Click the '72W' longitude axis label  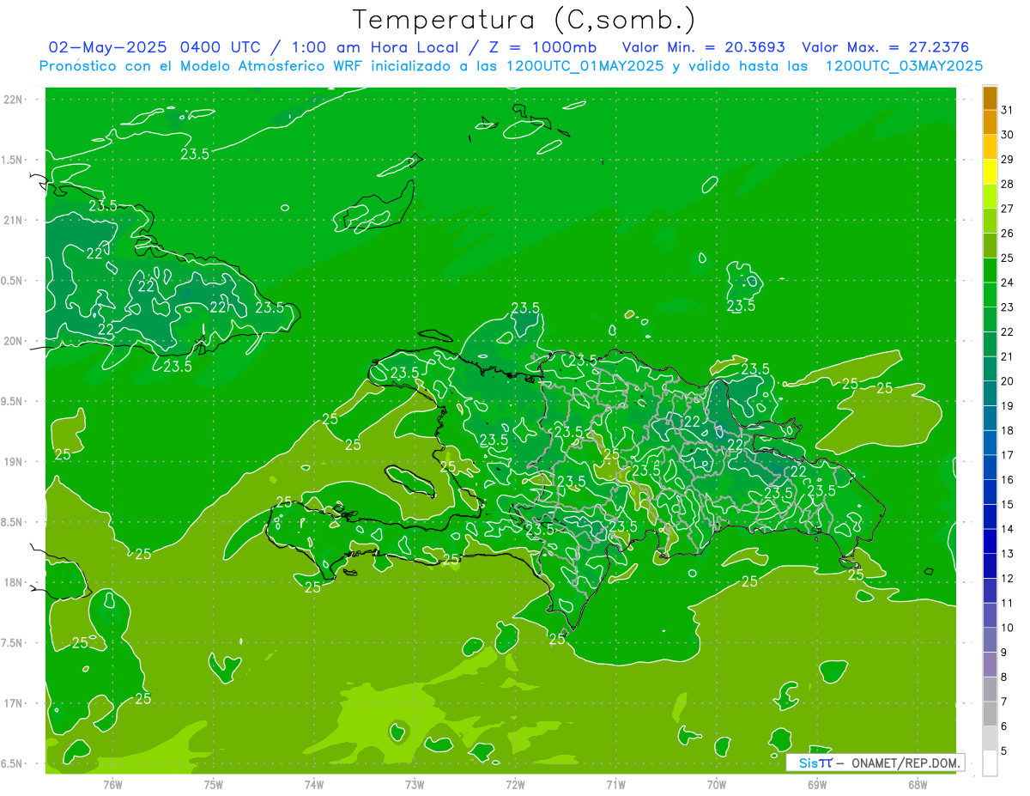(515, 785)
